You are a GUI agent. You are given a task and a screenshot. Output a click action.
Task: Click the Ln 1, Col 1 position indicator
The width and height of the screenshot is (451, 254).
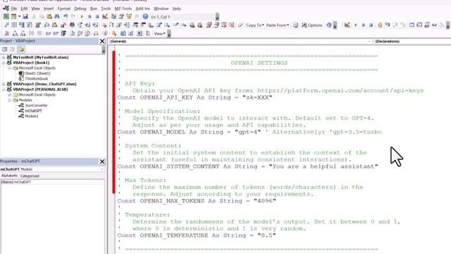(x=161, y=17)
